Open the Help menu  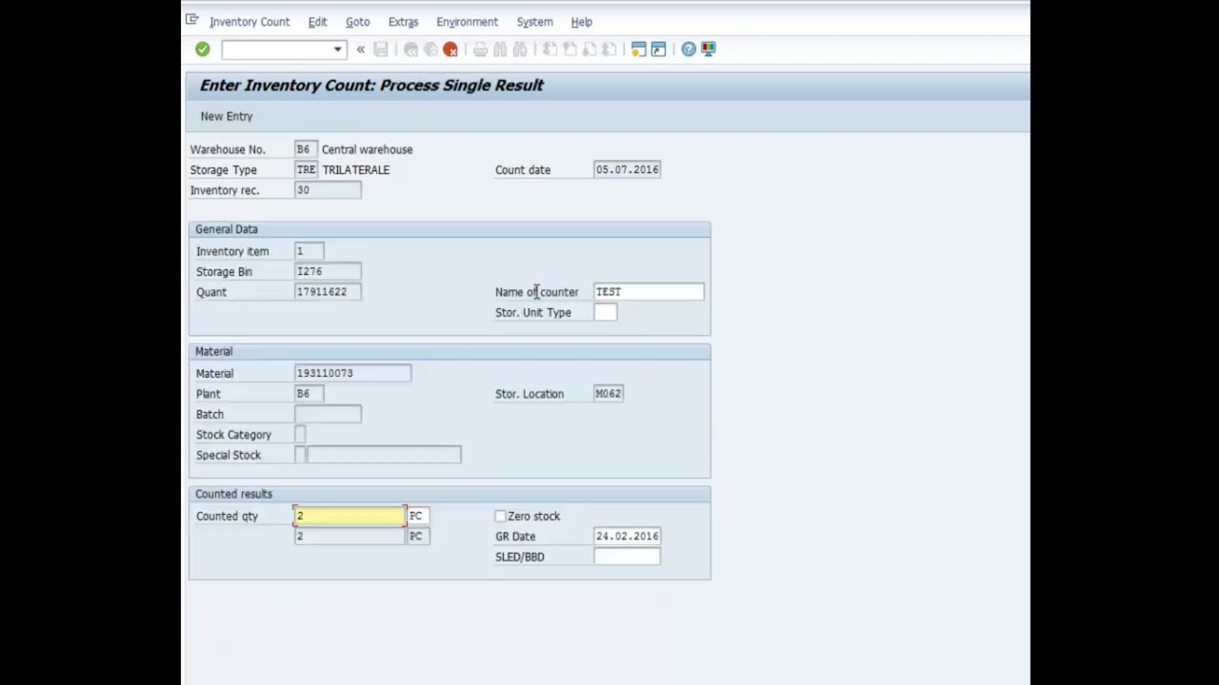pyautogui.click(x=581, y=22)
